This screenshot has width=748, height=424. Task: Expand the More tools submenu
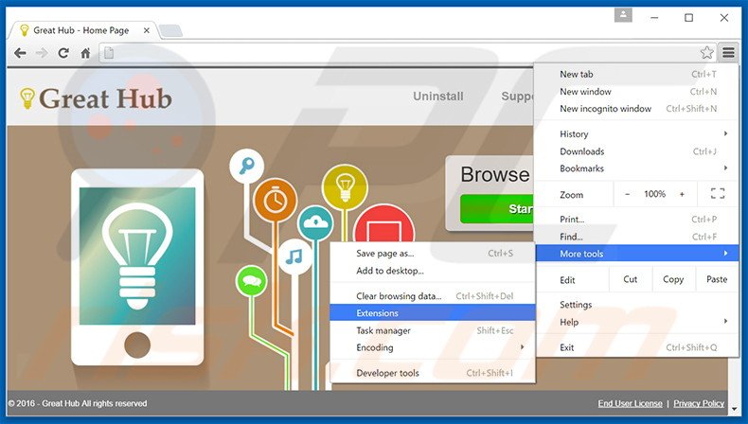(x=637, y=254)
